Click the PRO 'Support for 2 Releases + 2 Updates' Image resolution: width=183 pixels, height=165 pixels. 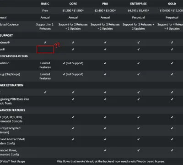pyautogui.click(x=105, y=27)
